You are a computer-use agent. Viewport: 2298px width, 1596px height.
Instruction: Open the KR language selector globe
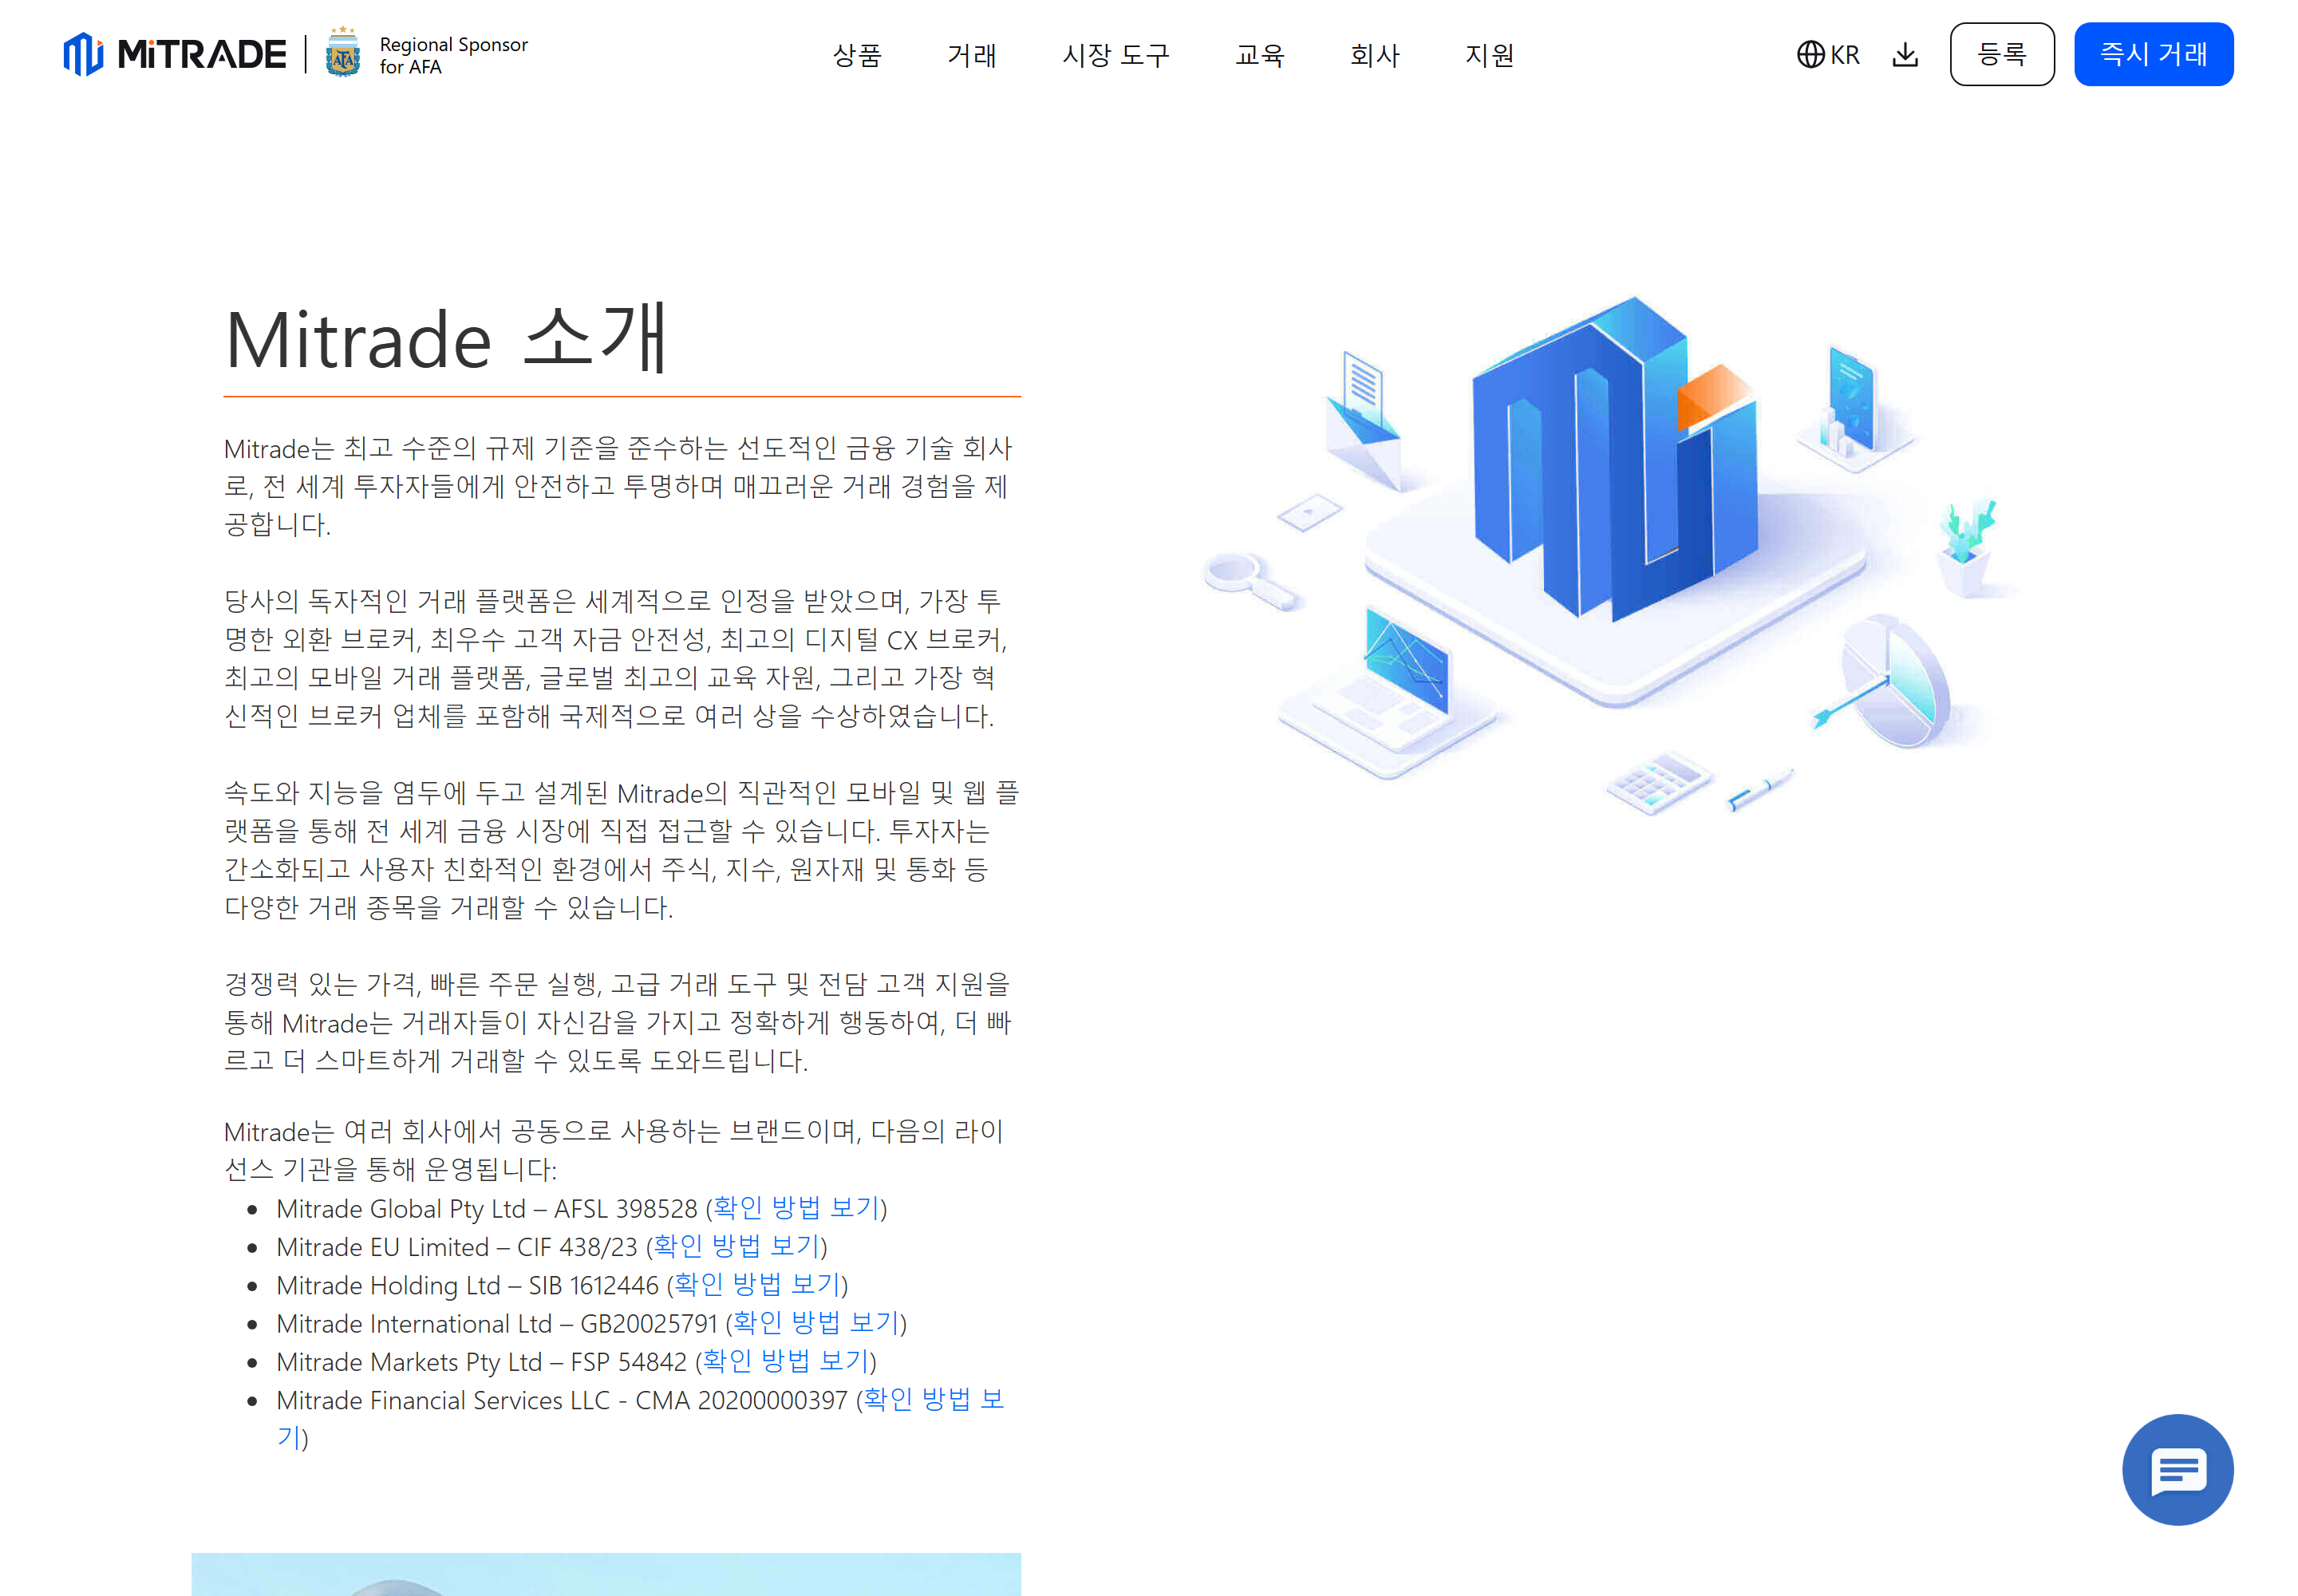(1827, 54)
